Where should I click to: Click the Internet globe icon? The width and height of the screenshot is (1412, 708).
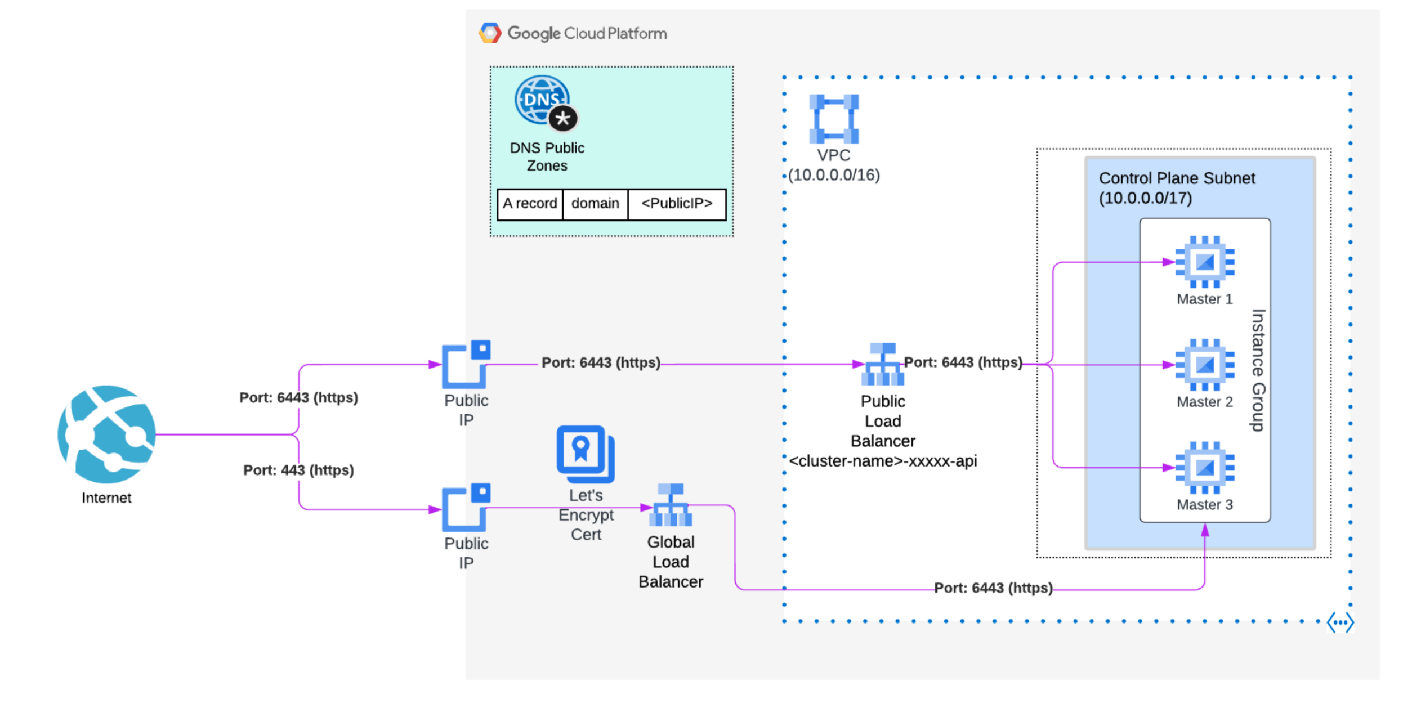tap(106, 434)
